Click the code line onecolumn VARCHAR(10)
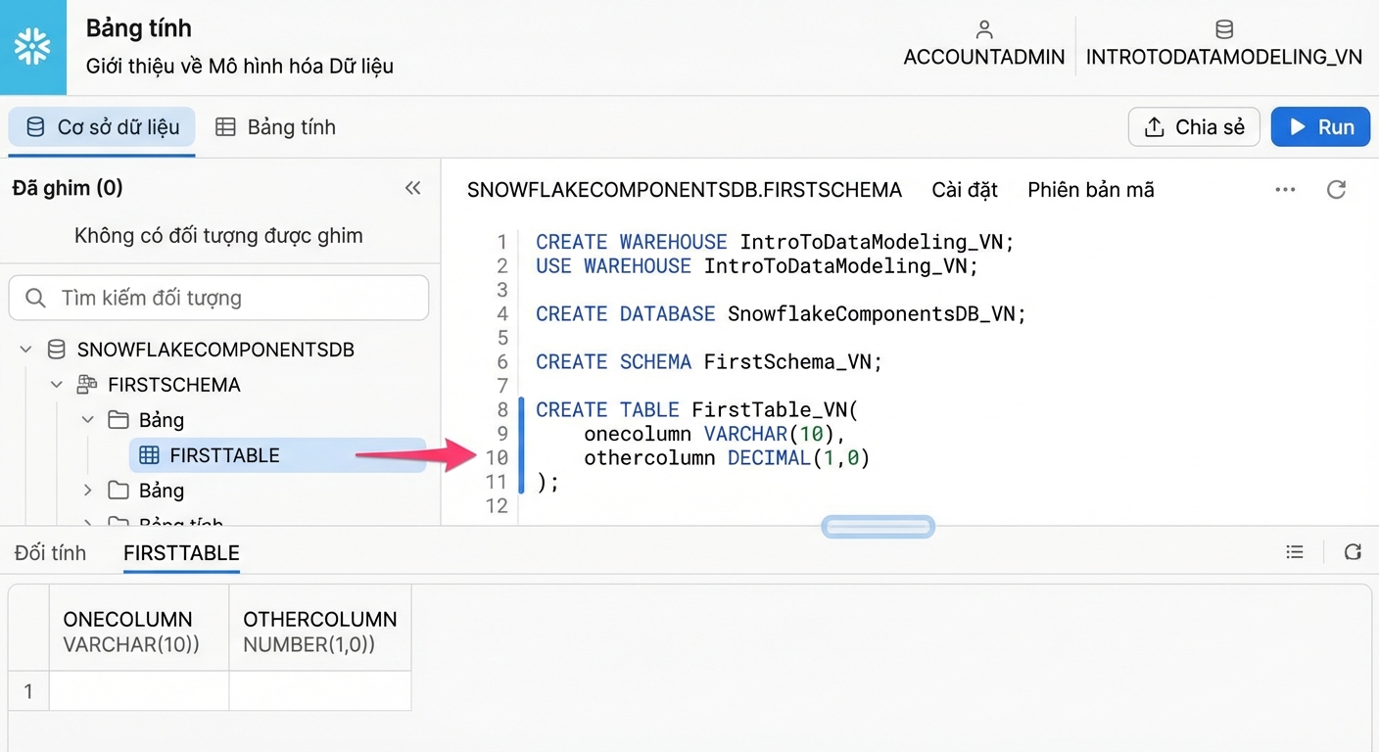 click(715, 433)
